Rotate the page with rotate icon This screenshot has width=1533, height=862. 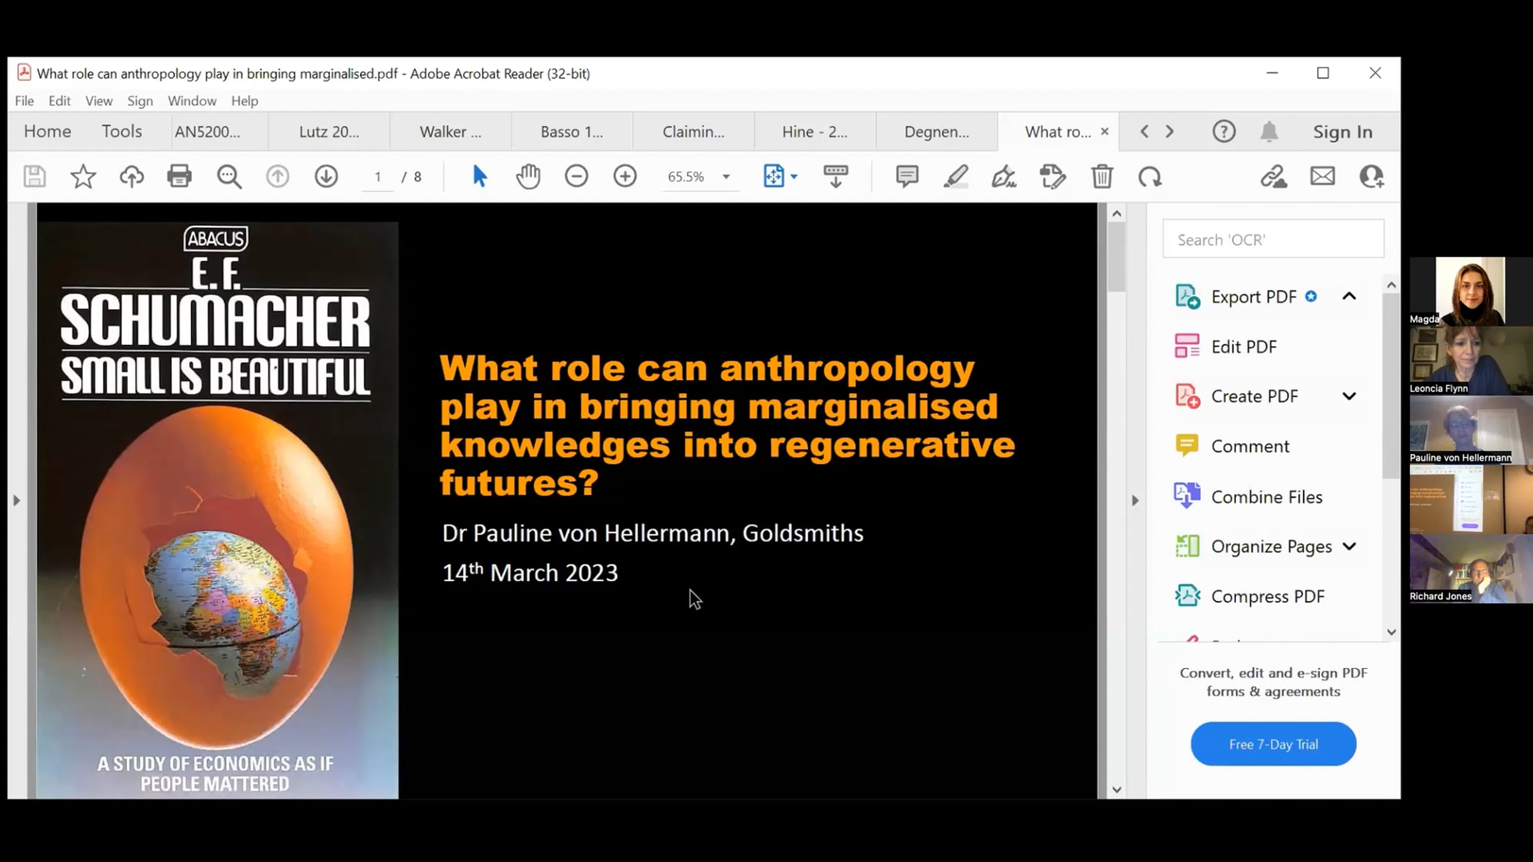tap(1150, 176)
